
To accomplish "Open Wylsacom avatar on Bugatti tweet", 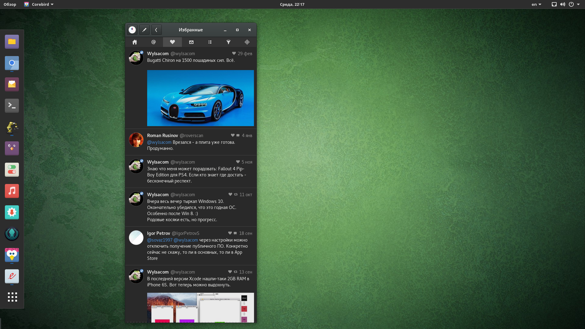I will coord(136,58).
